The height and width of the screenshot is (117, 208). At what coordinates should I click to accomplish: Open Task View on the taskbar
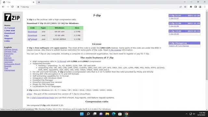pyautogui.click(x=95, y=114)
